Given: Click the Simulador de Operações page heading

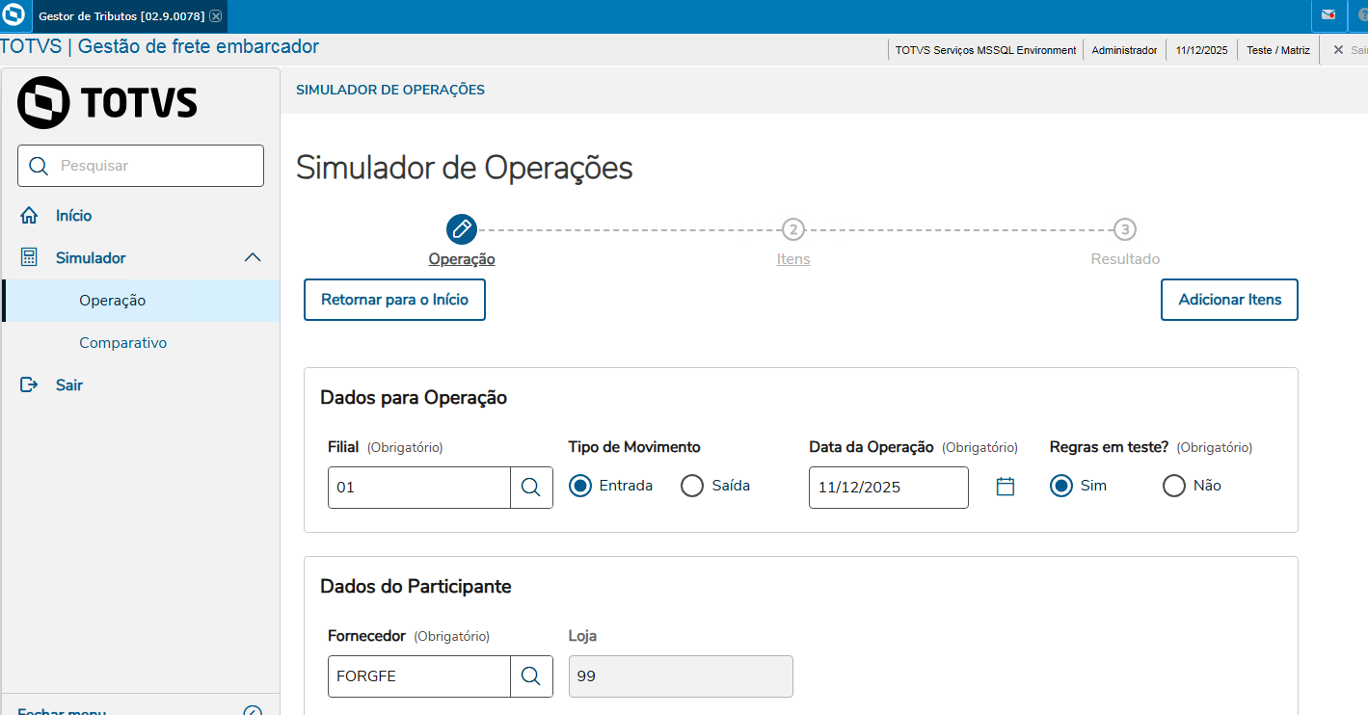Looking at the screenshot, I should [465, 168].
